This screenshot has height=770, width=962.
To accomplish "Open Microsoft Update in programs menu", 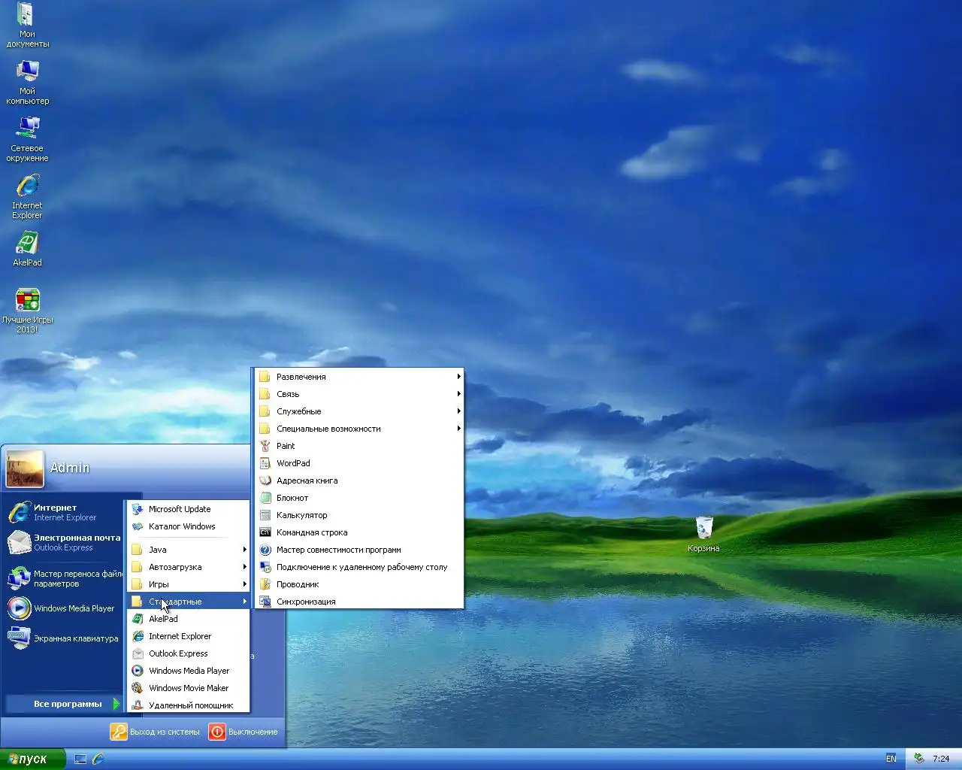I will pyautogui.click(x=188, y=509).
